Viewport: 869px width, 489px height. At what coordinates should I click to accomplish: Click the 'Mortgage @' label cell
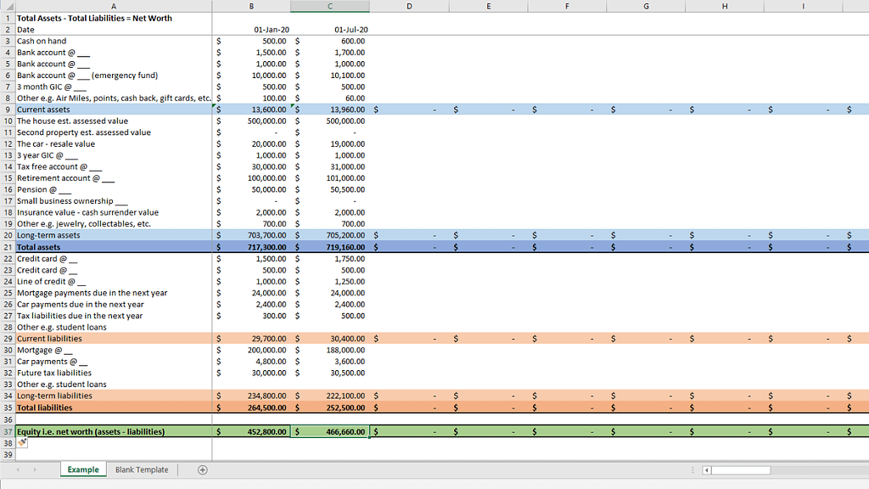pyautogui.click(x=114, y=350)
